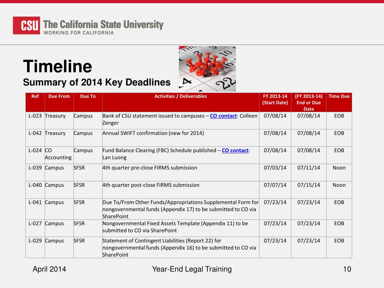
Task: Click 'Statement of Contingent Liabilities' activity text
Action: click(179, 247)
